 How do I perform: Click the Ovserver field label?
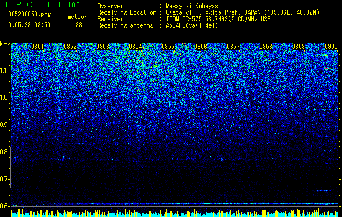[x=110, y=6]
